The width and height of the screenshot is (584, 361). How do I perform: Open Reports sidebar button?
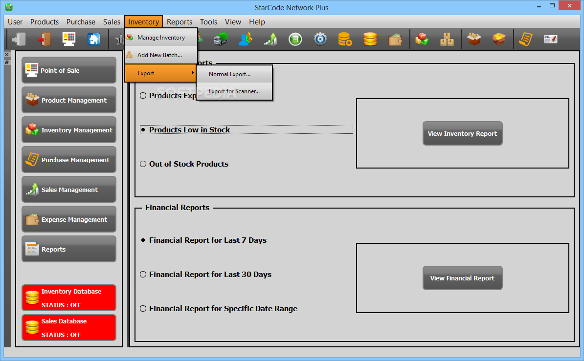[x=69, y=249]
